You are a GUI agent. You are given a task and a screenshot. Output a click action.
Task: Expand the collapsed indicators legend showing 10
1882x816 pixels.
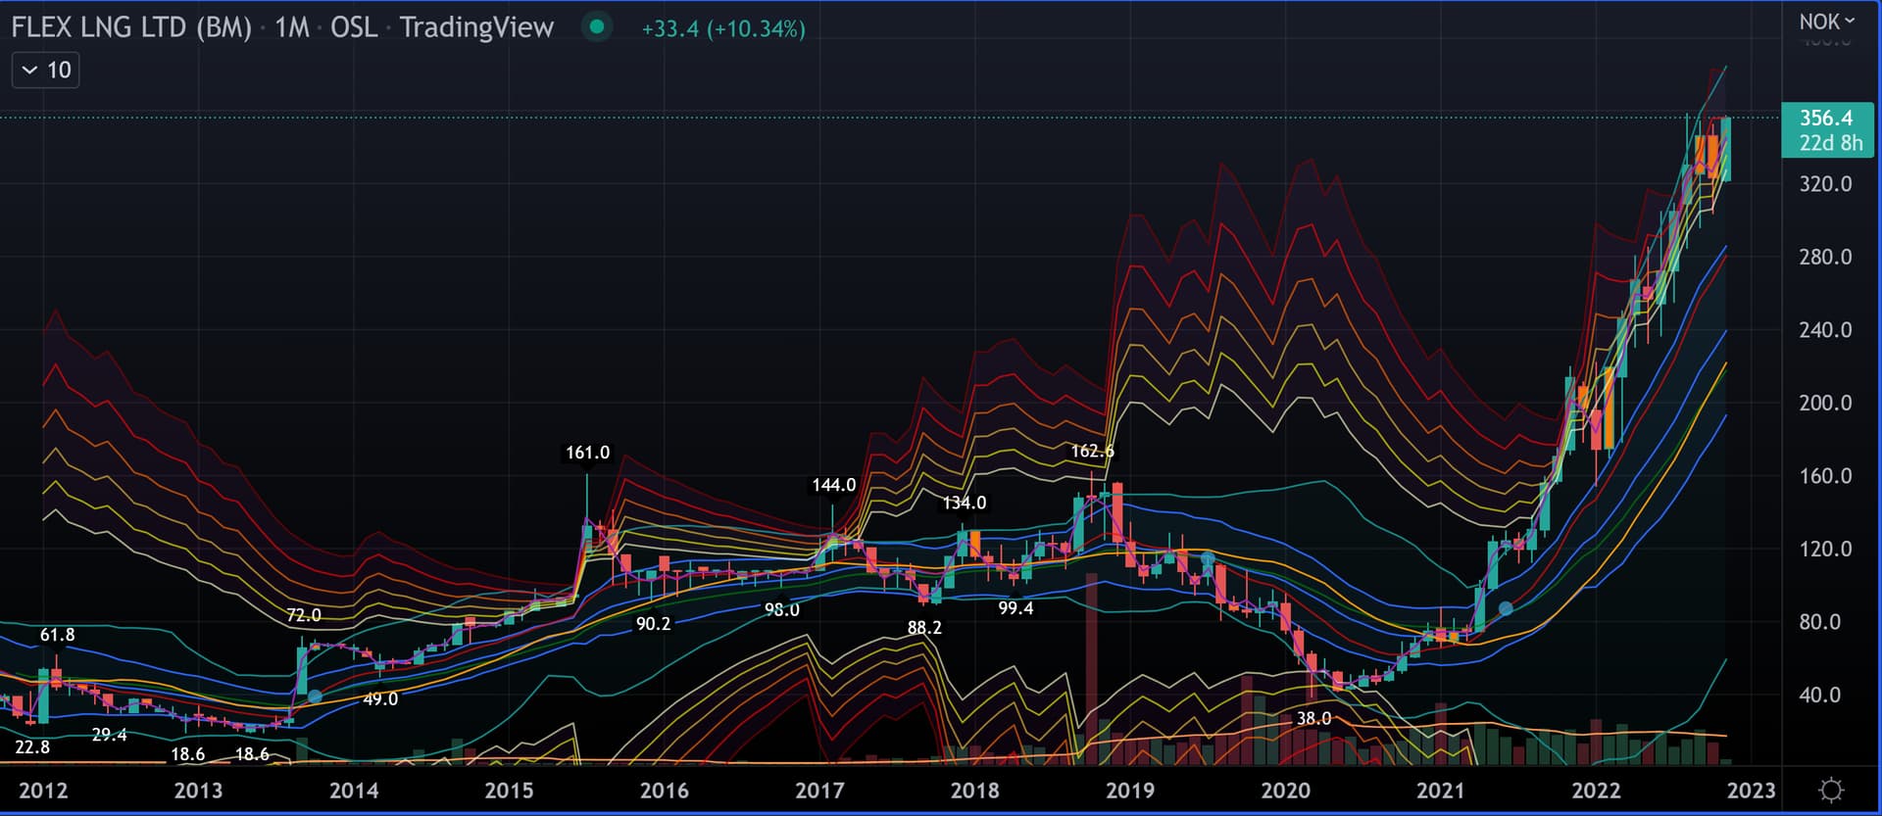[45, 70]
